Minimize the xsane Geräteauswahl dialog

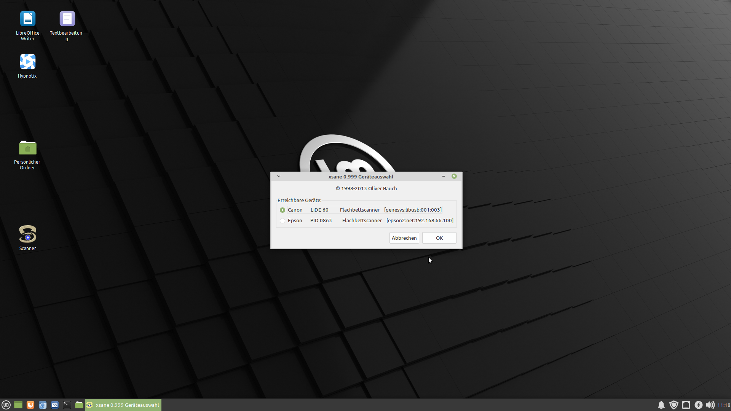coord(444,176)
